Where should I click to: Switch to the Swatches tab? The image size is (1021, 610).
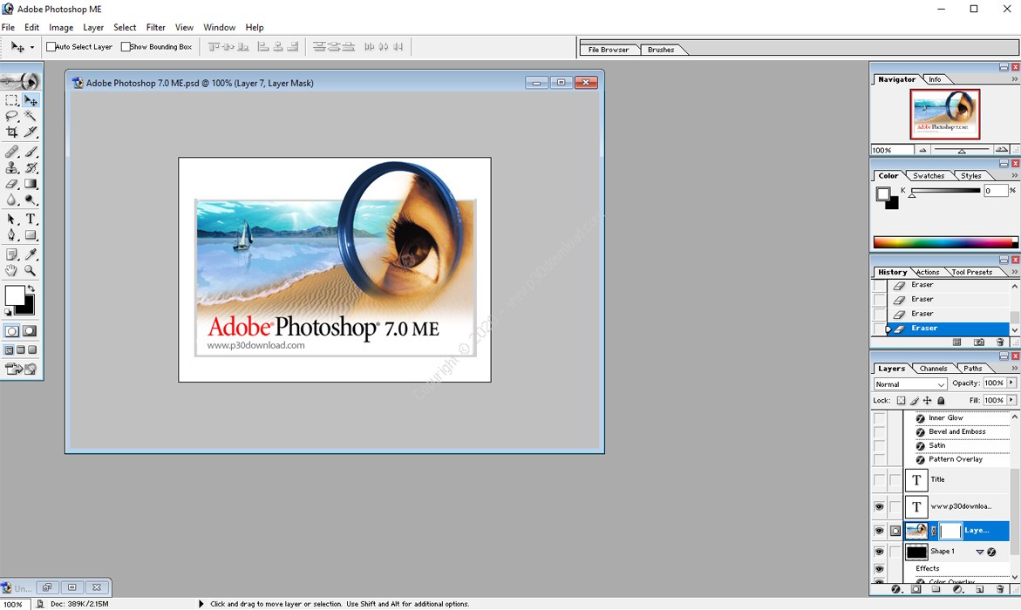coord(929,176)
